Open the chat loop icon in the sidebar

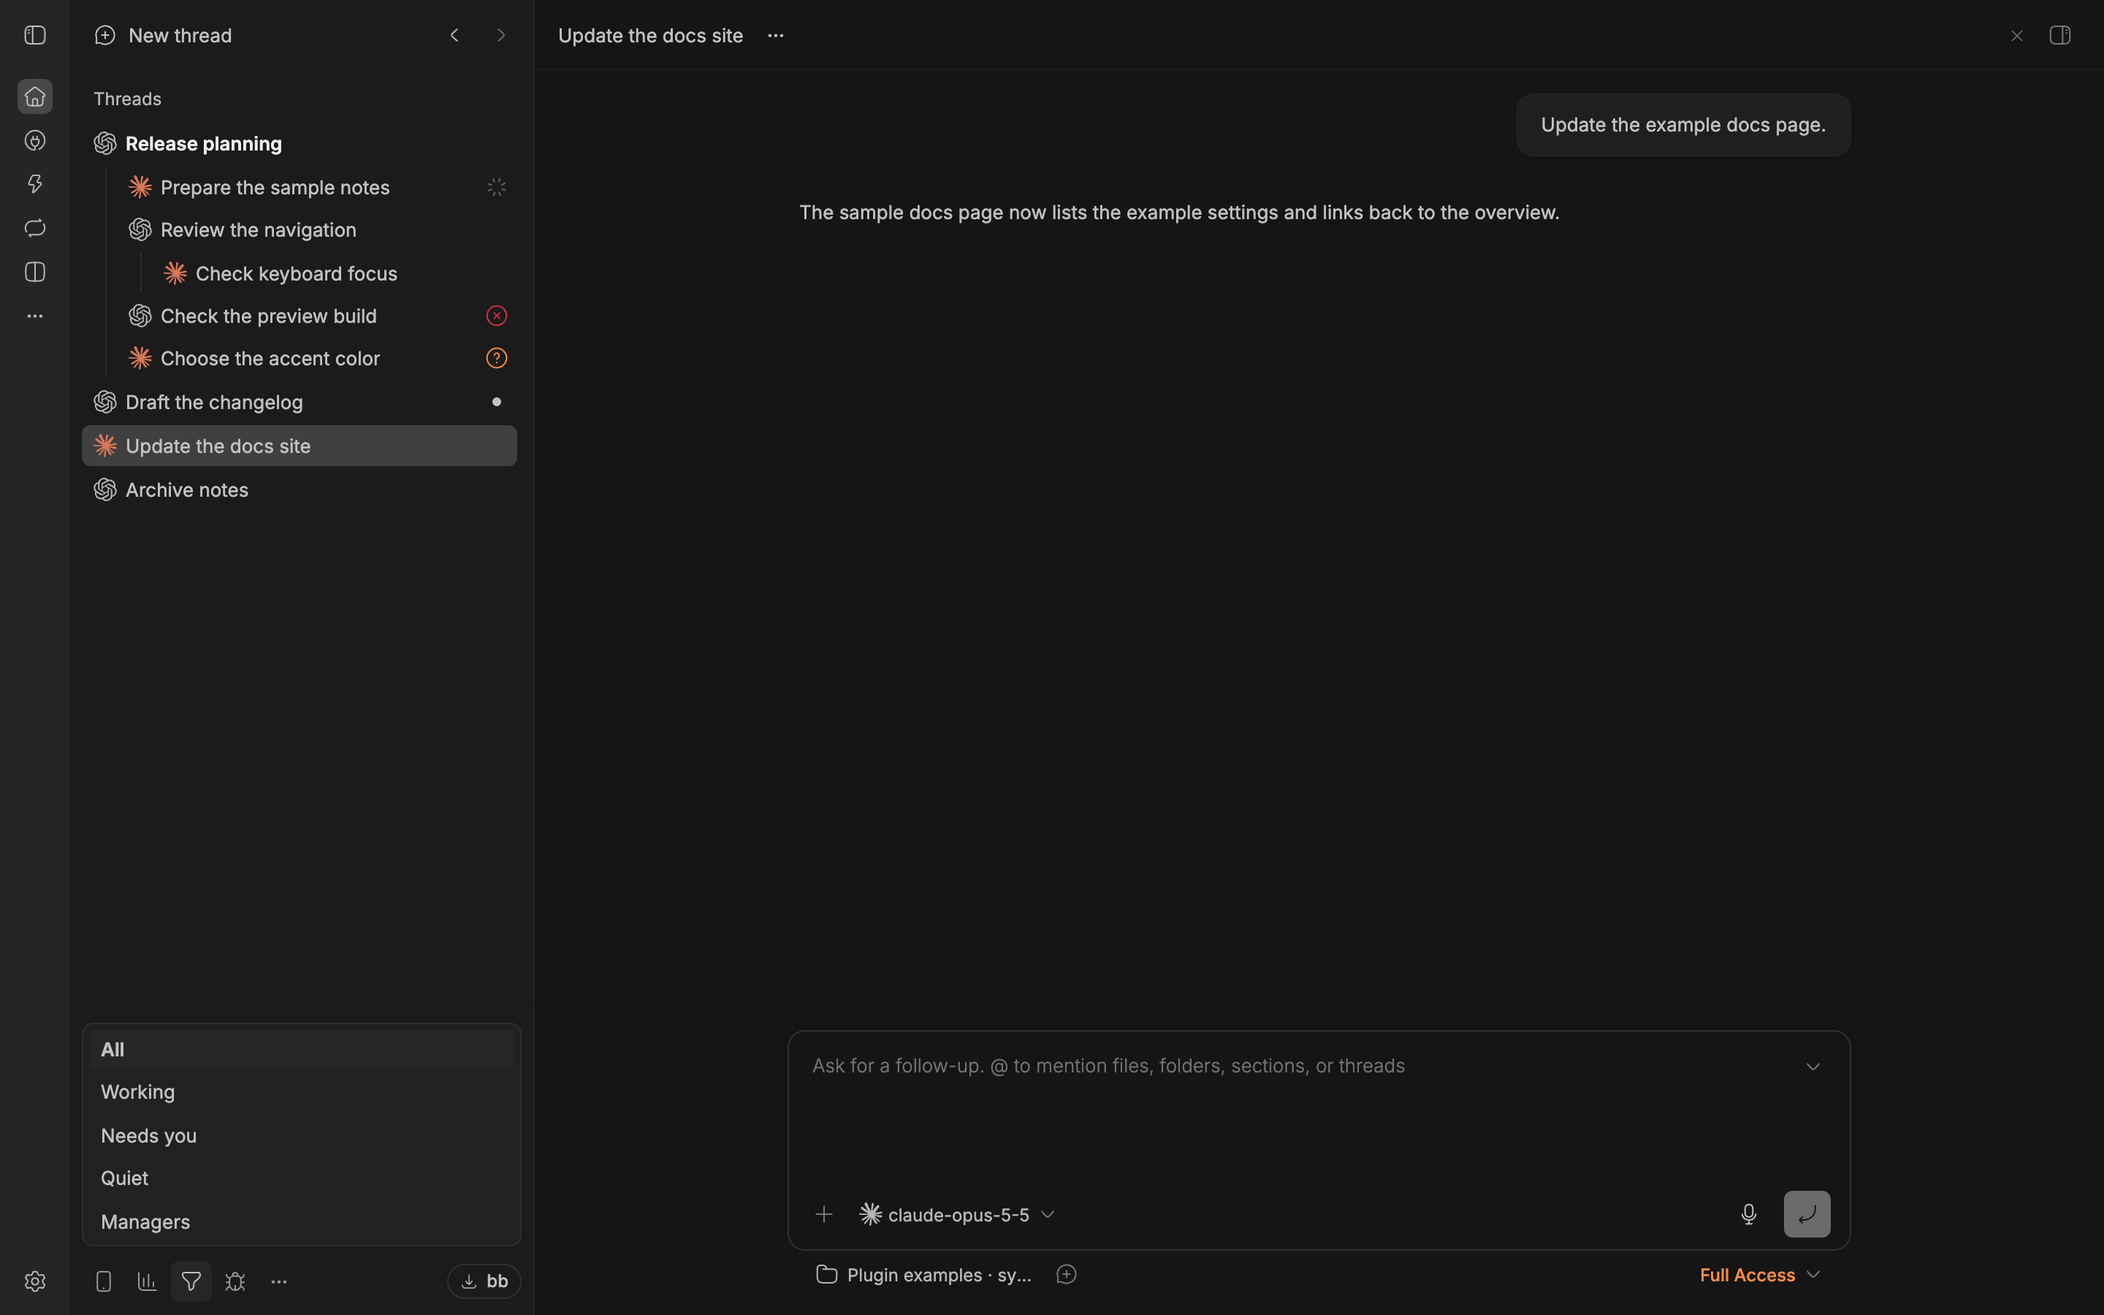point(35,229)
